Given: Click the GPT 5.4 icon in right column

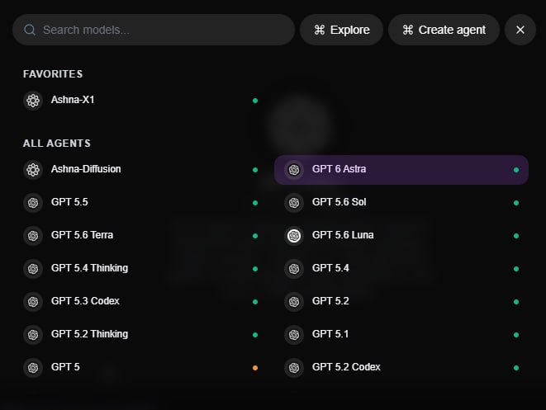Looking at the screenshot, I should (294, 269).
